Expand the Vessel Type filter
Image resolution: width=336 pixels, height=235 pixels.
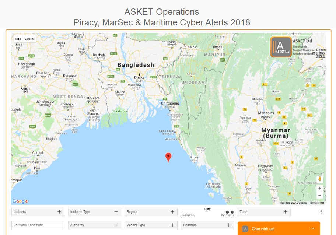point(151,225)
